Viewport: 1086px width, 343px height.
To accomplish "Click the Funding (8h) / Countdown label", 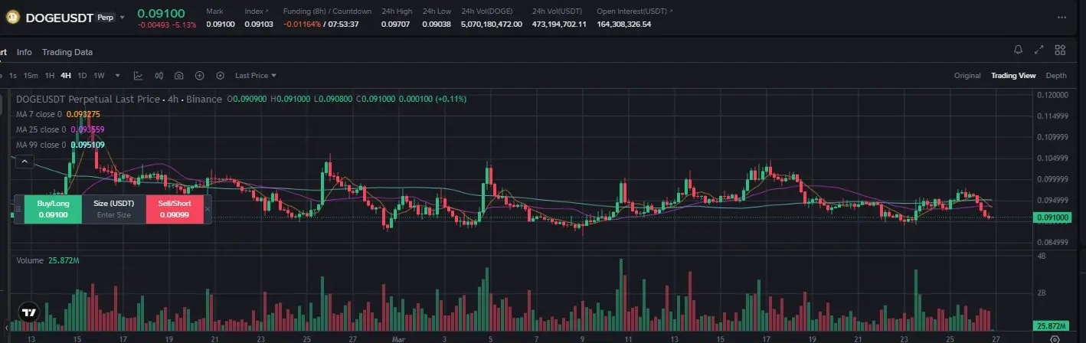I will [x=328, y=11].
